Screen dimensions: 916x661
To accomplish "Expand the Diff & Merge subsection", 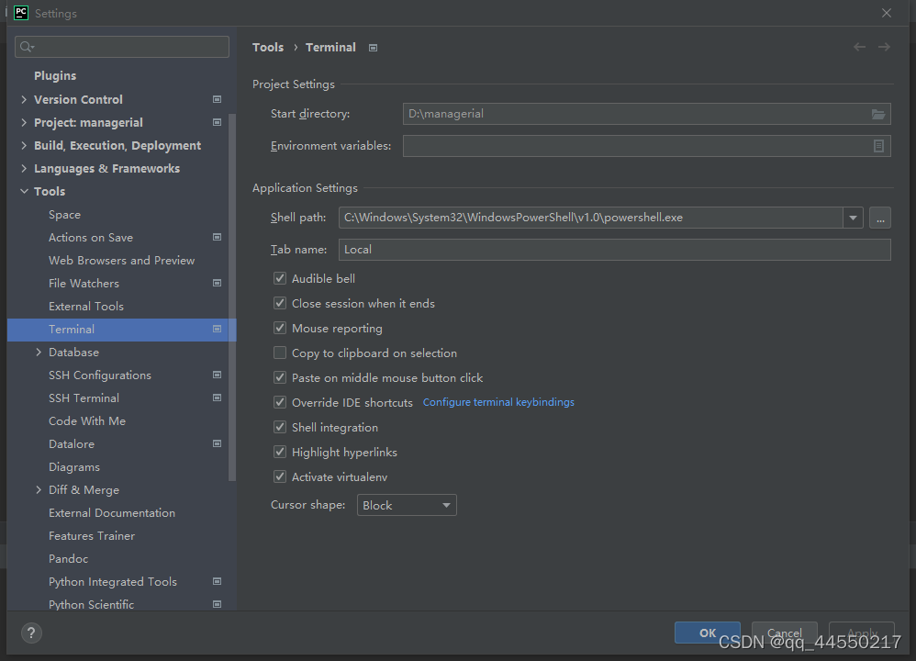I will (x=39, y=489).
